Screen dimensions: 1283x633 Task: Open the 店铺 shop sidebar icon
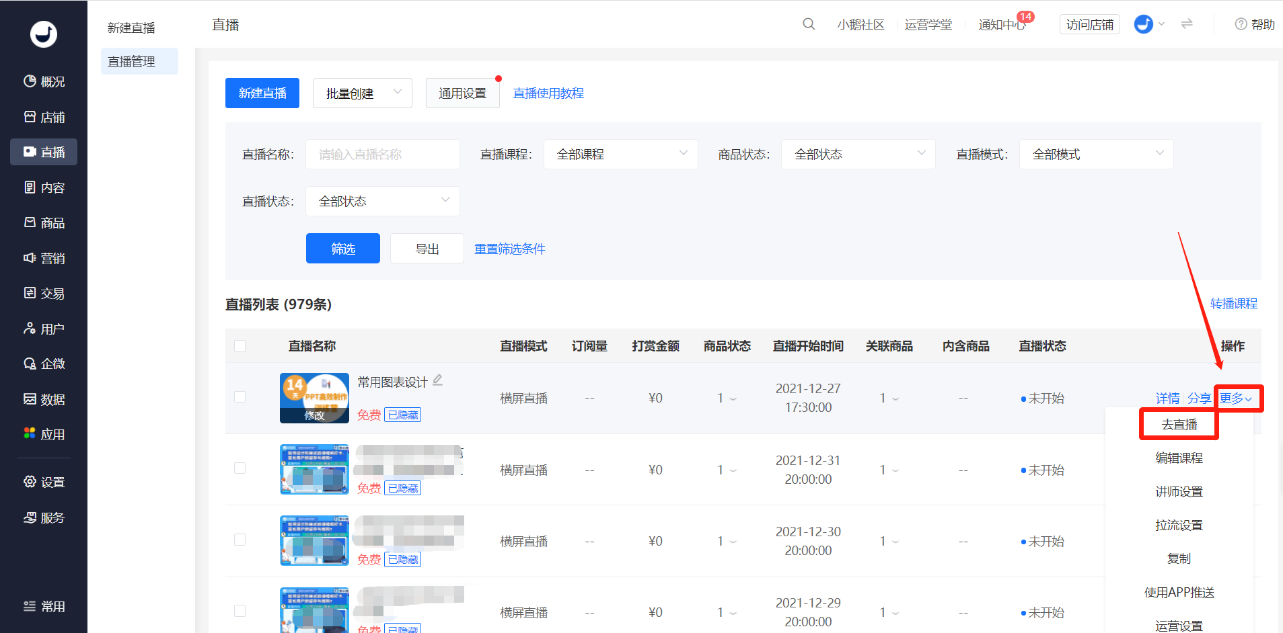(x=30, y=117)
